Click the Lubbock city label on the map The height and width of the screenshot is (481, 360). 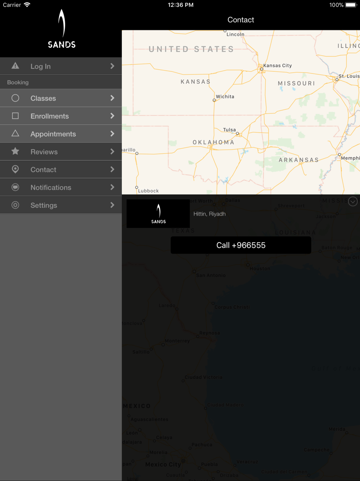148,191
